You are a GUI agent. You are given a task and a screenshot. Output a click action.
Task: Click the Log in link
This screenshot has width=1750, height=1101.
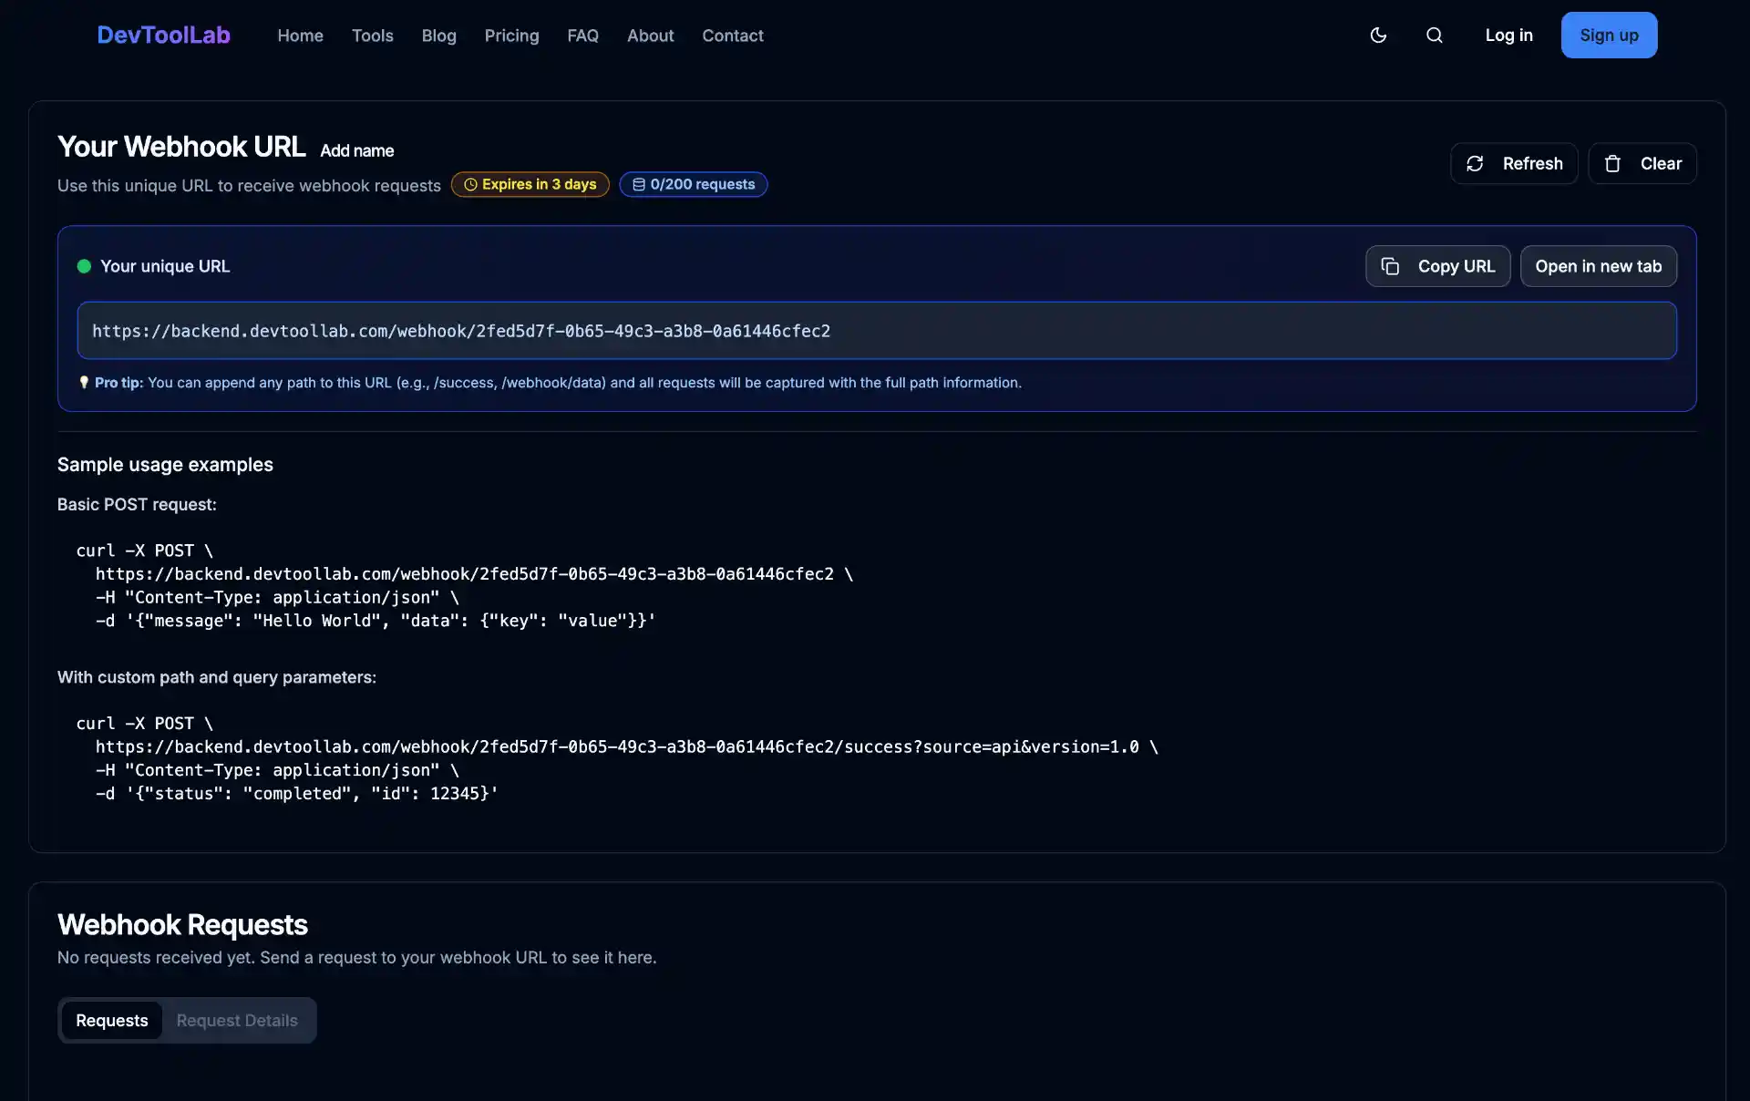click(1508, 35)
